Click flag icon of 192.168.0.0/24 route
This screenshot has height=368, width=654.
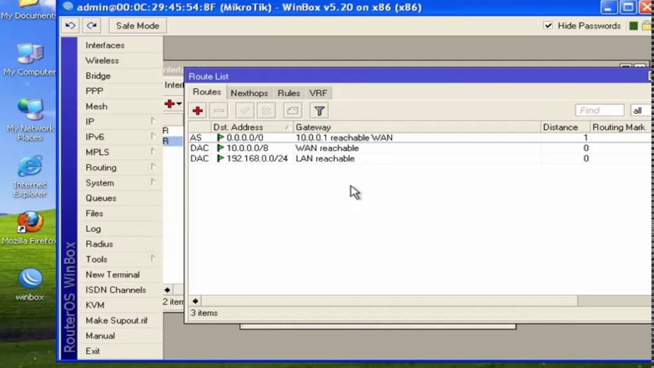221,159
